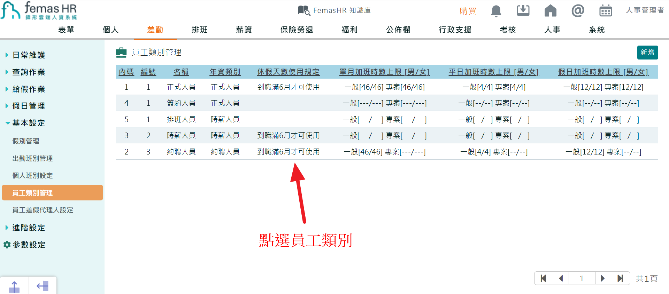669x294 pixels.
Task: Expand the 查詢作業 sidebar section
Action: pyautogui.click(x=25, y=72)
